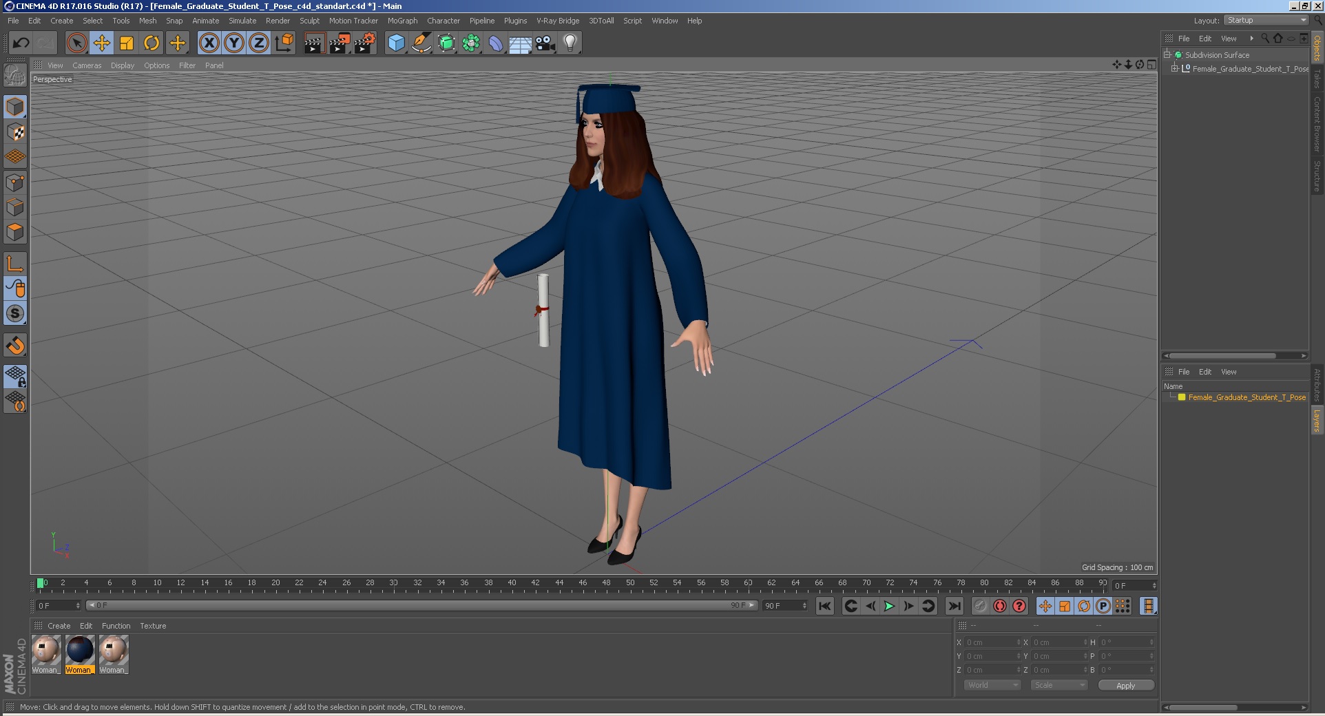
Task: Open Material manager Texture menu
Action: [153, 626]
